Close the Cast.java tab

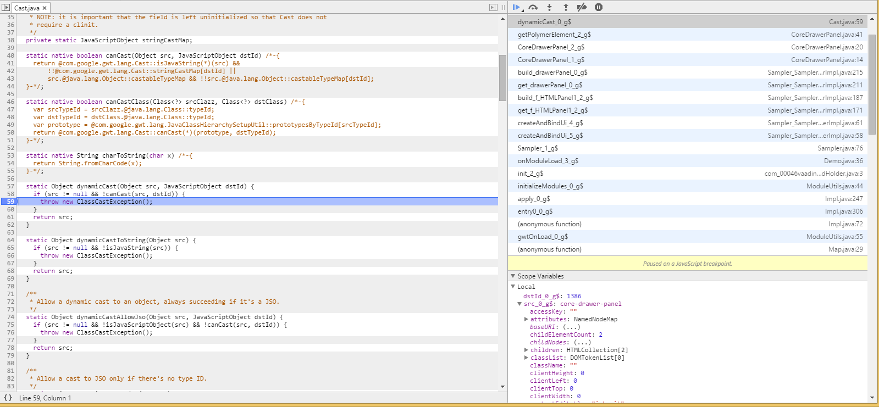tap(45, 8)
